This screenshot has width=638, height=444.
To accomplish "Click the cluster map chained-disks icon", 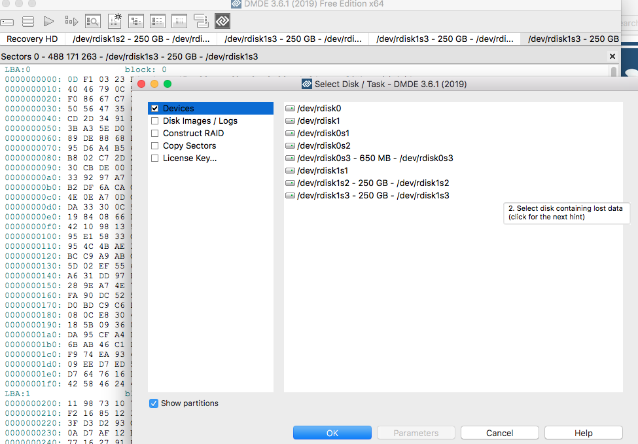I will click(201, 21).
